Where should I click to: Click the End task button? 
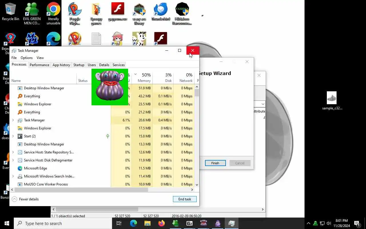(x=185, y=199)
